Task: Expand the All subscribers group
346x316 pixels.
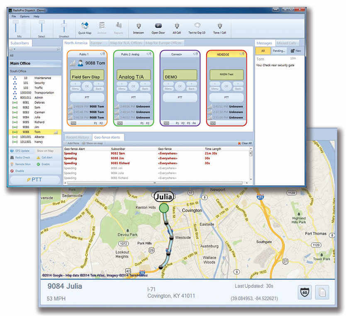Action: 35,56
